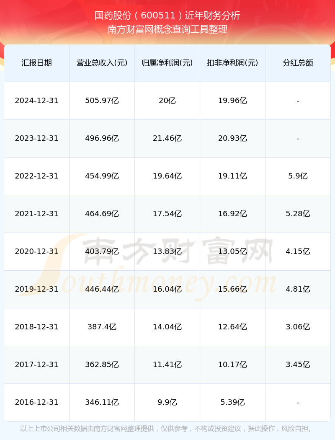The height and width of the screenshot is (440, 335).
Task: Click the revenue value 387.4亿
Action: click(102, 327)
